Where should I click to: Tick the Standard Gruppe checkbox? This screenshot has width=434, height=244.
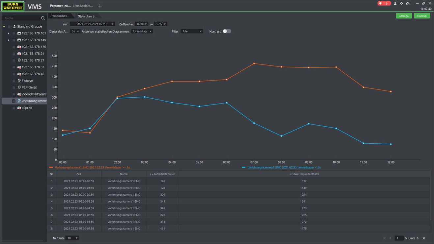click(x=9, y=26)
